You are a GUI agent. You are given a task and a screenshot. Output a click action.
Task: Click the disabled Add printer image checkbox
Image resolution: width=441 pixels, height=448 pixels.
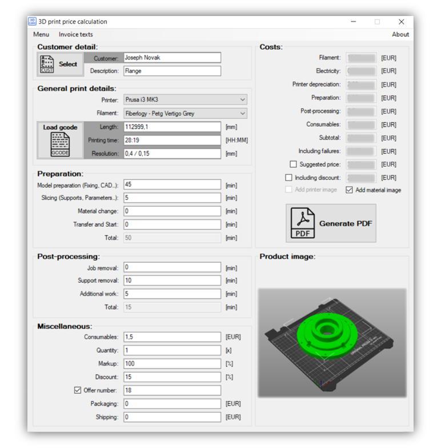[288, 190]
